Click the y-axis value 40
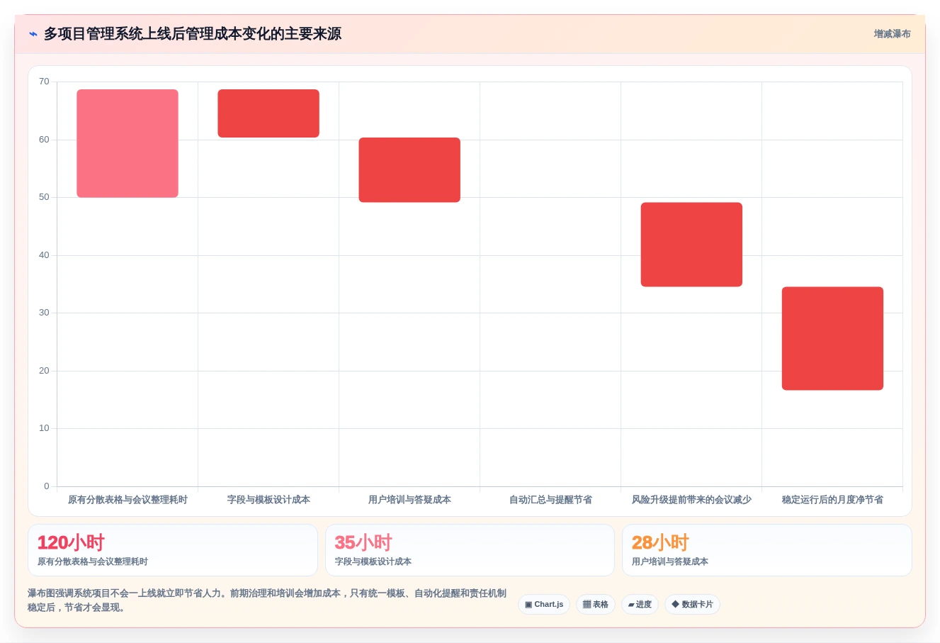The height and width of the screenshot is (643, 940). point(44,255)
